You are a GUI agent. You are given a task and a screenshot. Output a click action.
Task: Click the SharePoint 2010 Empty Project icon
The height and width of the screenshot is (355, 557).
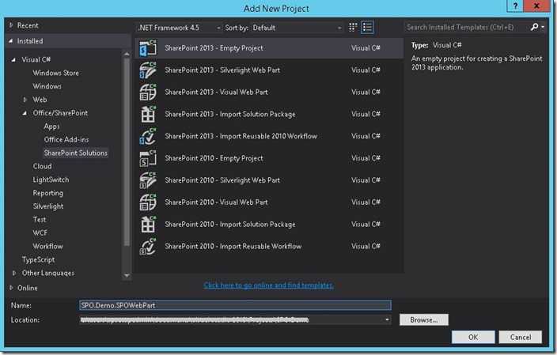click(148, 158)
